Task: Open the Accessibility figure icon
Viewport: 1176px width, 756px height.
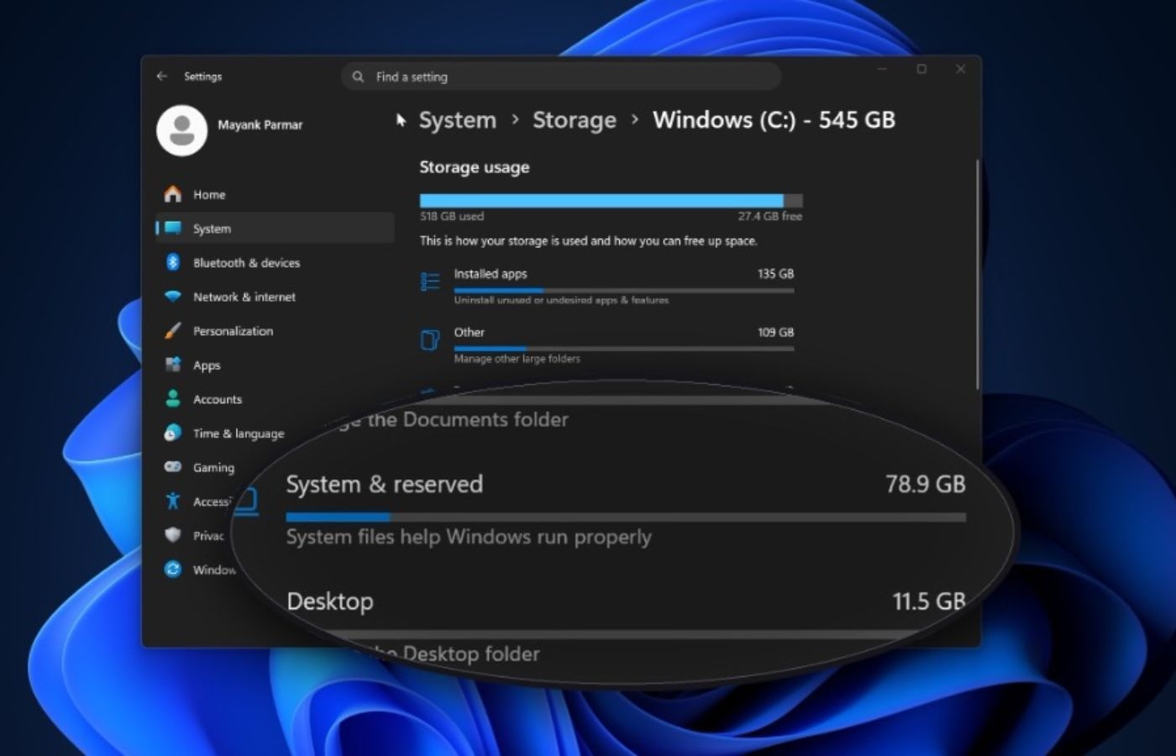Action: (173, 501)
